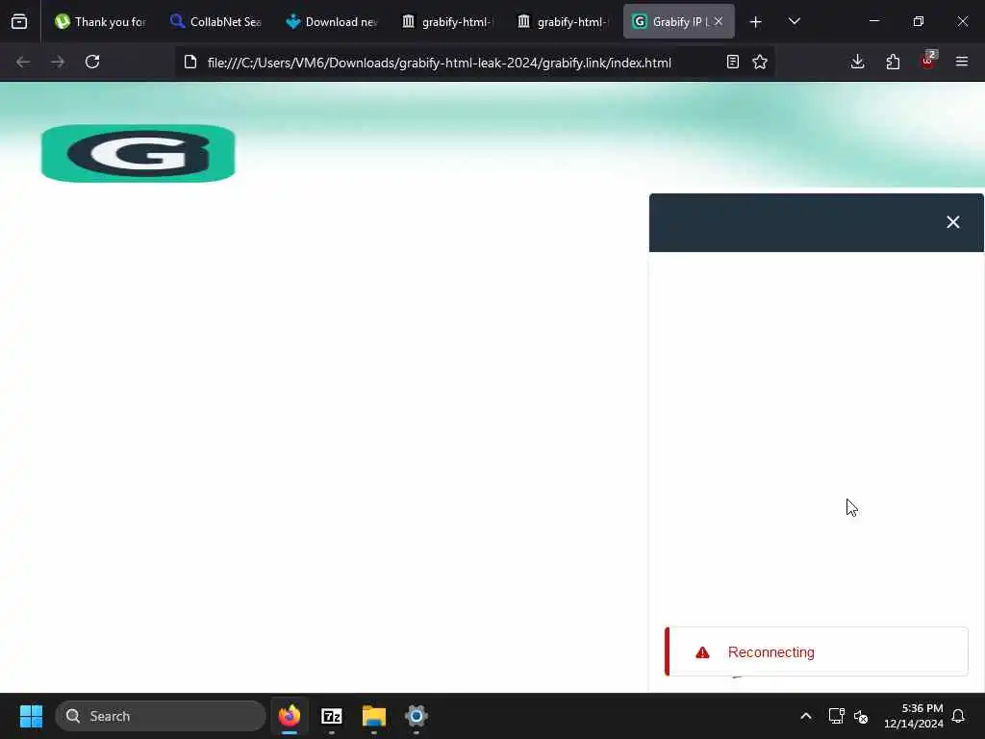The image size is (985, 739).
Task: Close the Grabify IP tab
Action: pos(718,22)
